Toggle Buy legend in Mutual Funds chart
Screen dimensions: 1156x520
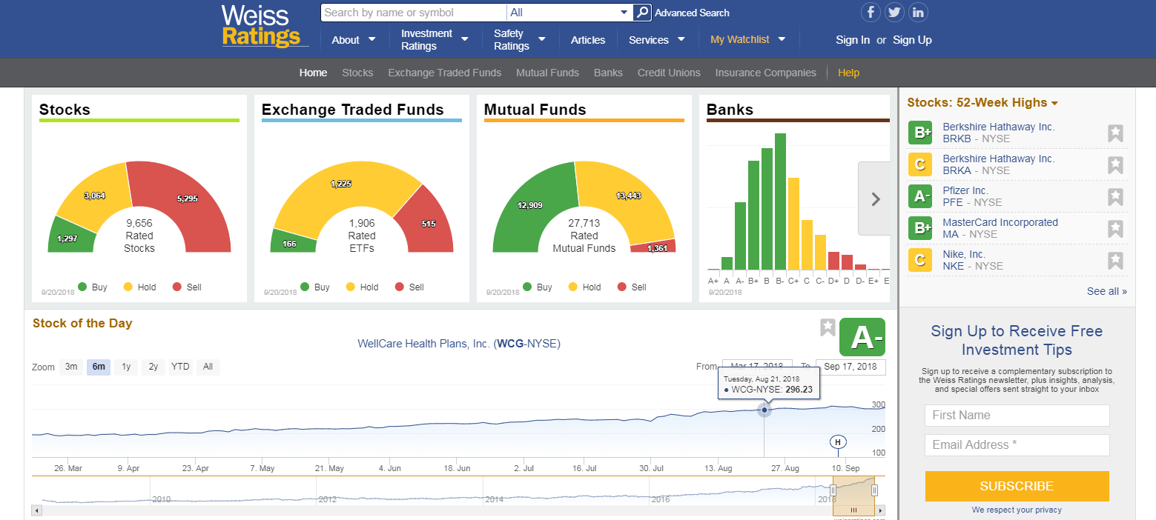[x=537, y=287]
